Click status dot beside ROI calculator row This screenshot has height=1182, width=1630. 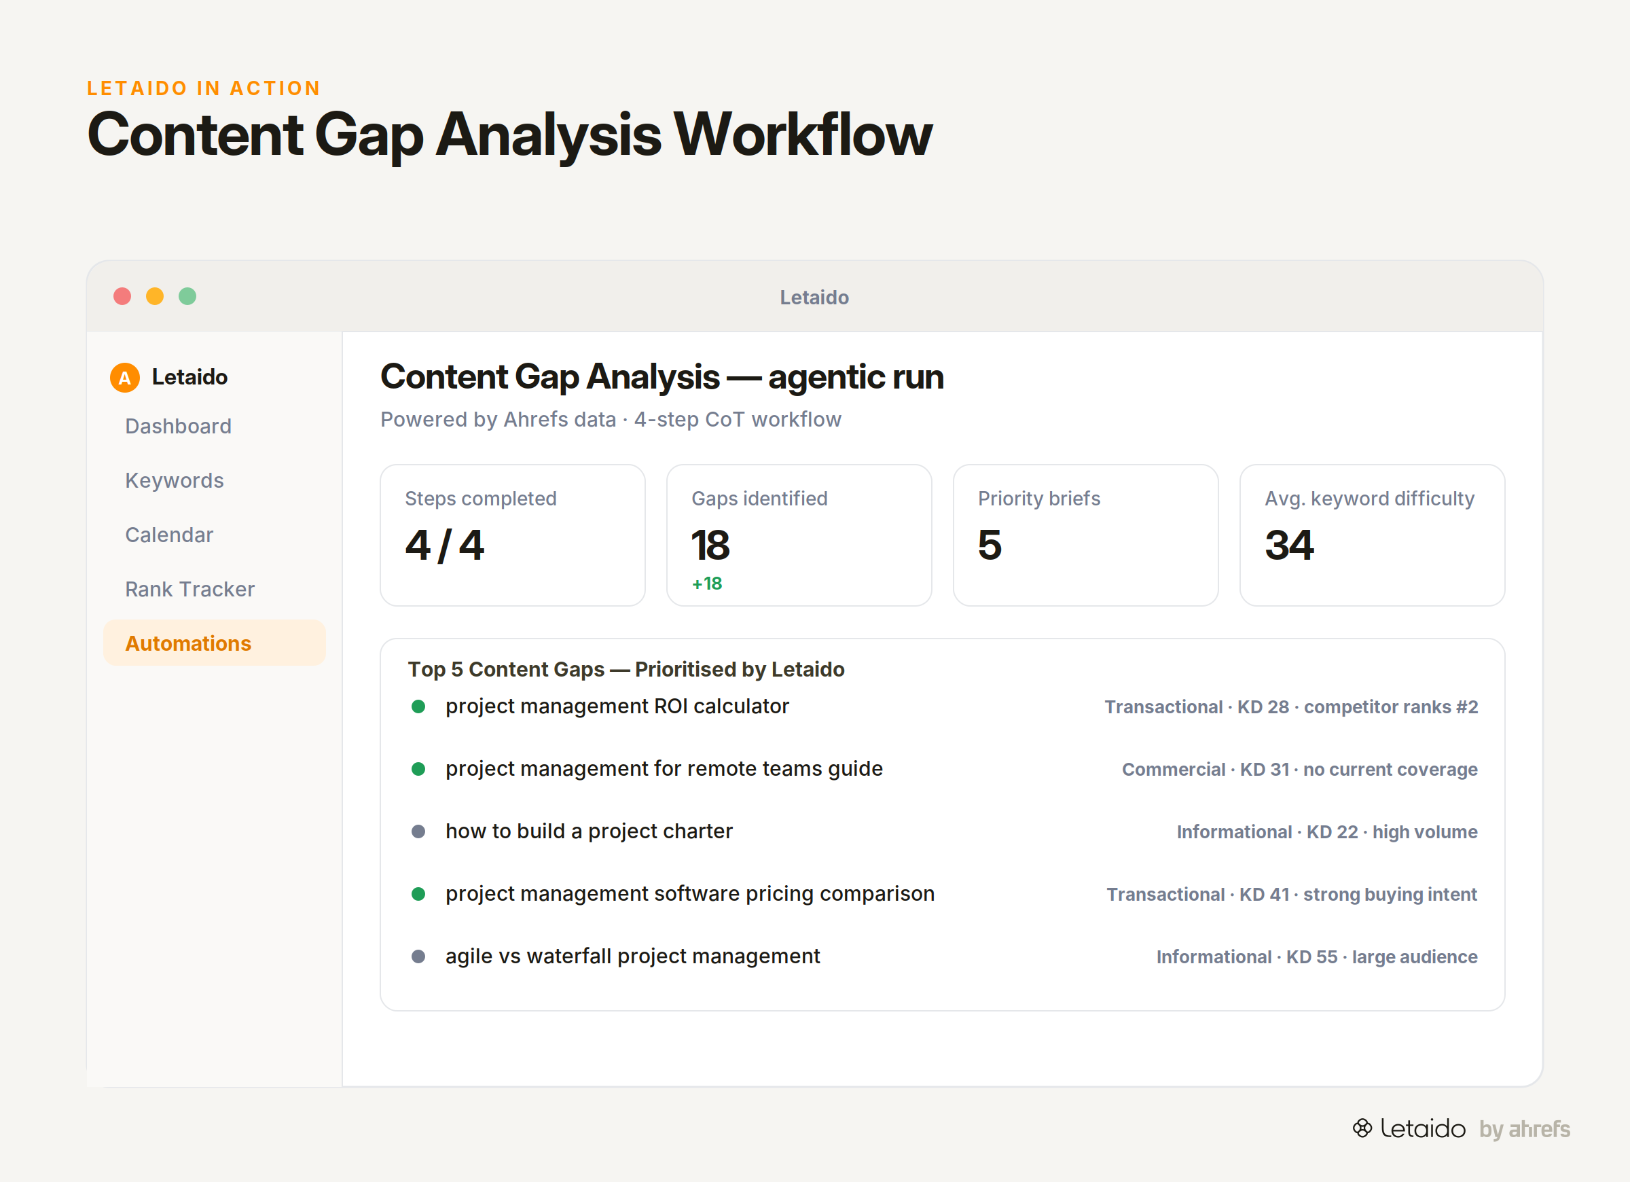(418, 706)
